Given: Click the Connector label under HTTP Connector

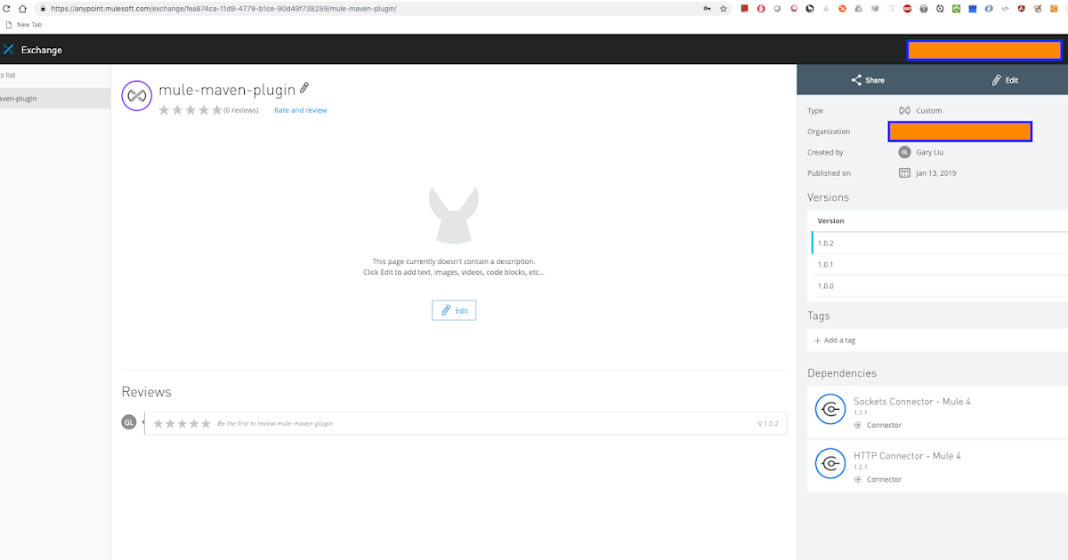Looking at the screenshot, I should click(x=884, y=479).
